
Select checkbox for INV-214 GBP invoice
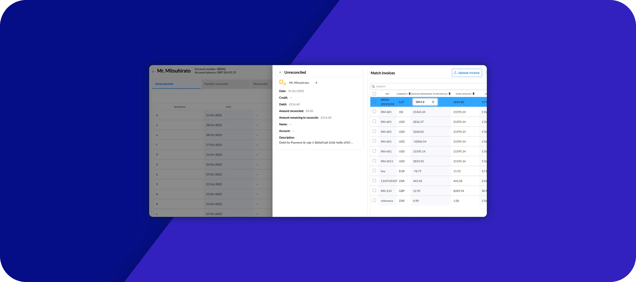[374, 191]
